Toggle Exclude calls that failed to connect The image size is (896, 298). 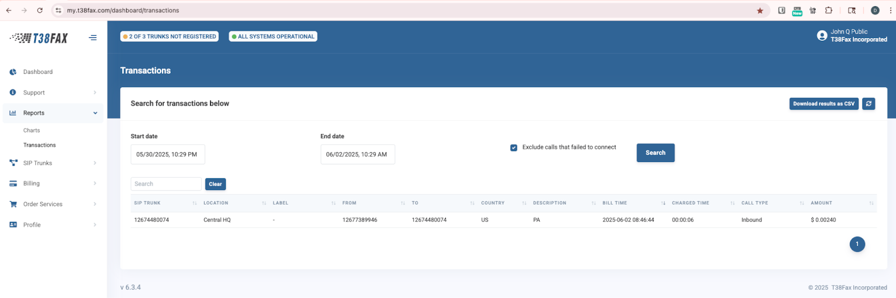click(x=514, y=148)
